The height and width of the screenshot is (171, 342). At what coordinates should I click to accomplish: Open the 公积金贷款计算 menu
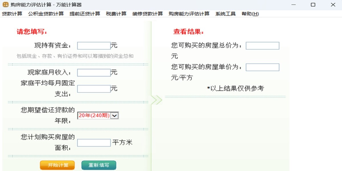tap(46, 14)
